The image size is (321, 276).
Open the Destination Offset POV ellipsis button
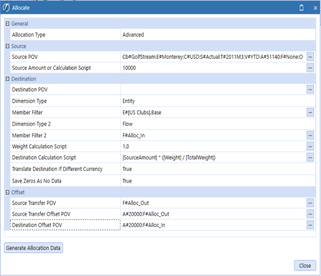click(x=310, y=225)
